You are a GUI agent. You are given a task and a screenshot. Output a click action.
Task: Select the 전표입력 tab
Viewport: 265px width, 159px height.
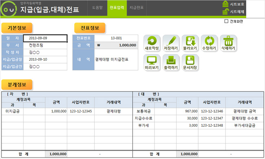click(117, 8)
